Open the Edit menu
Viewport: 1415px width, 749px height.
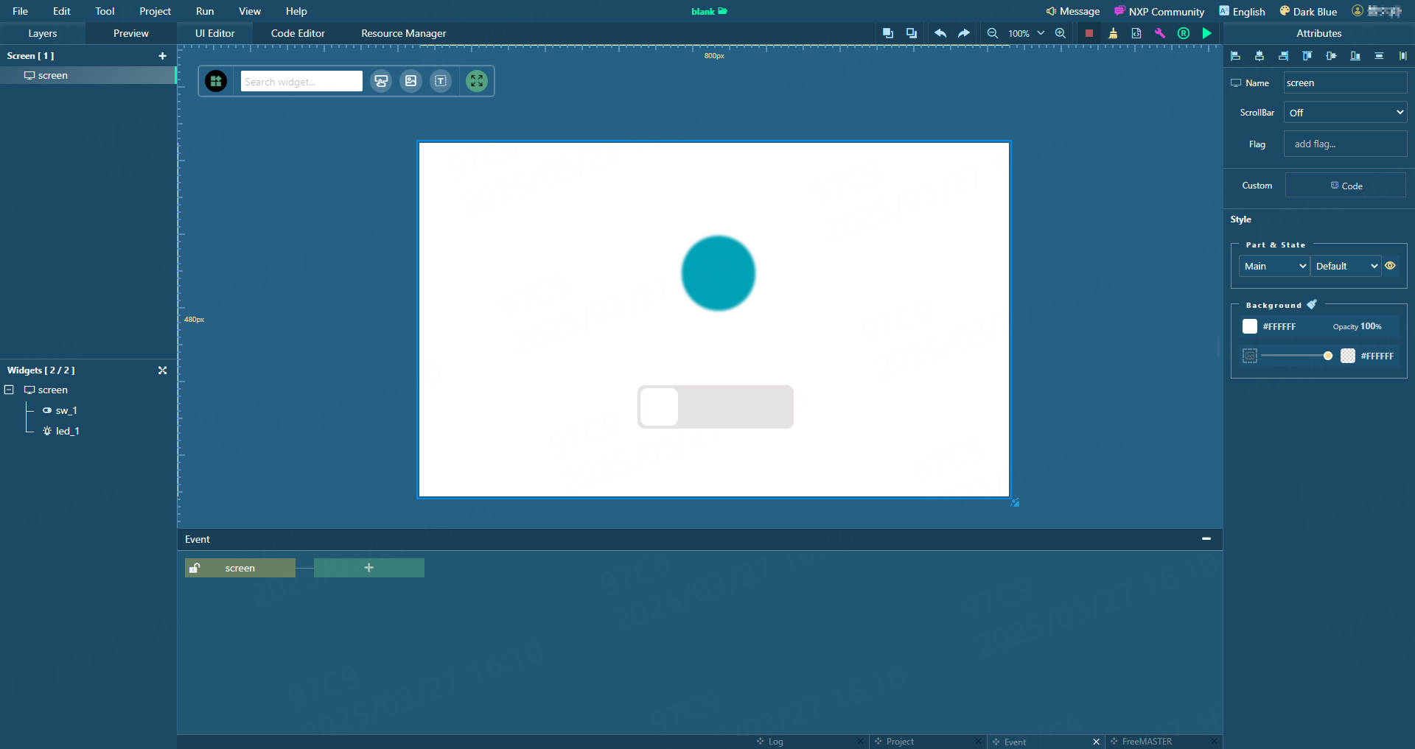click(62, 11)
